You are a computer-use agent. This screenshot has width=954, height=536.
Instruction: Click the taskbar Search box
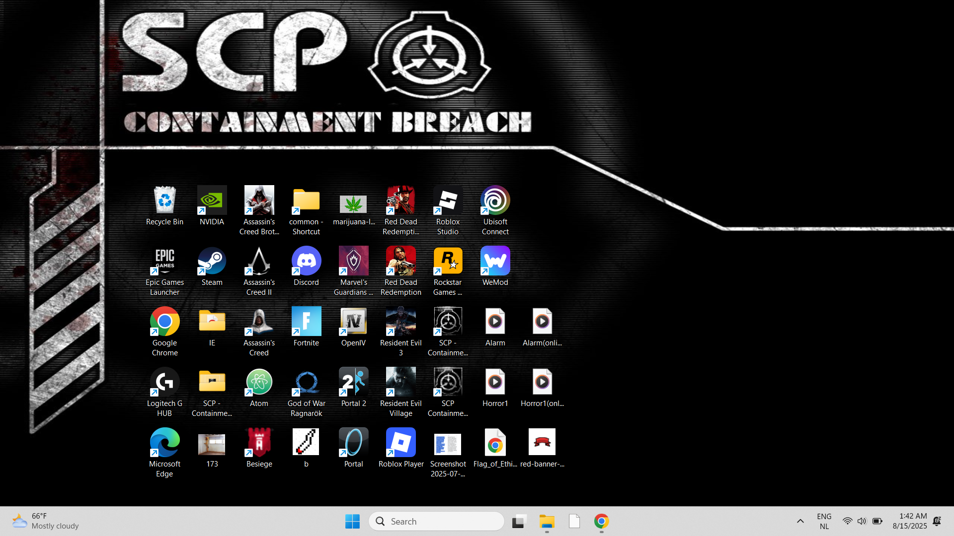pyautogui.click(x=436, y=521)
